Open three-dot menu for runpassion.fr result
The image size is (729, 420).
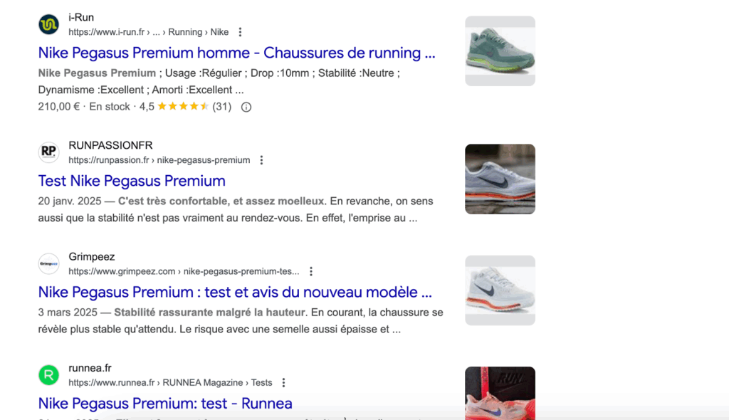261,160
